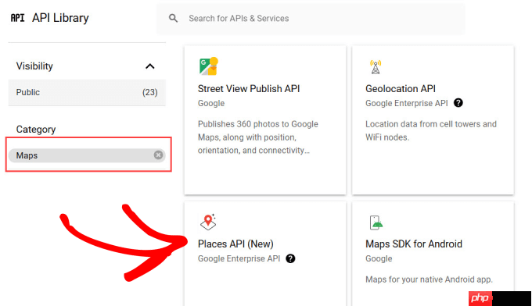Click the Maps category chip

(87, 155)
